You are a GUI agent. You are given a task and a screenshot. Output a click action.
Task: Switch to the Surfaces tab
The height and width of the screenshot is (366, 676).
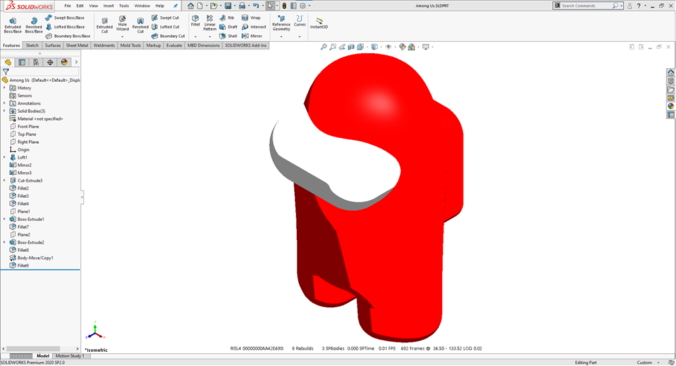(x=53, y=45)
